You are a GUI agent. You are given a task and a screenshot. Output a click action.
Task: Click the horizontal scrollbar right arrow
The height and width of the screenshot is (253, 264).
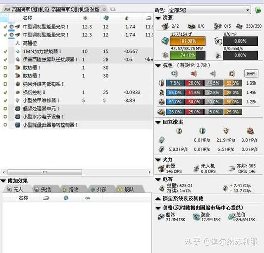point(149,172)
